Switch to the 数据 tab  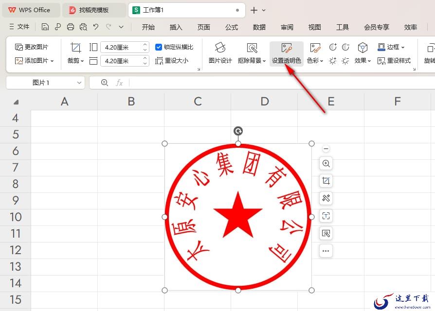click(x=259, y=27)
